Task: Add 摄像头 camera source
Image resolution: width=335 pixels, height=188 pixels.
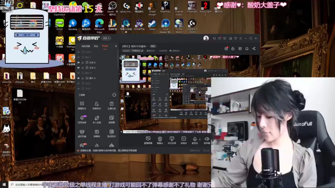Action: click(x=160, y=140)
